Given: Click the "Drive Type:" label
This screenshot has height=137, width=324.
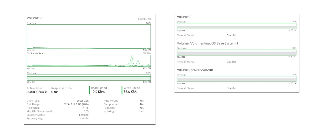Looking at the screenshot, I should (33, 101).
